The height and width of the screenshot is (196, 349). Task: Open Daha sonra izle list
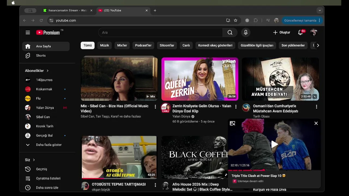46,188
